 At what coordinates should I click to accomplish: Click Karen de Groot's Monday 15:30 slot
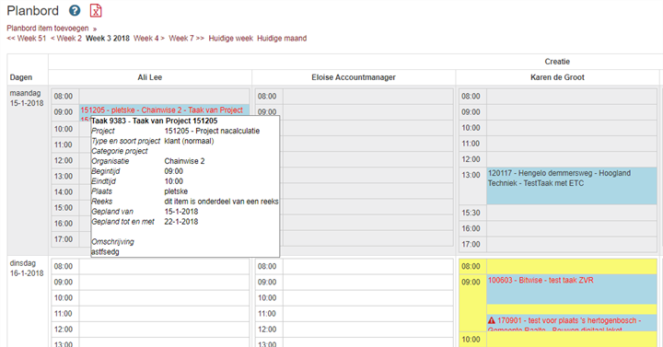(572, 213)
